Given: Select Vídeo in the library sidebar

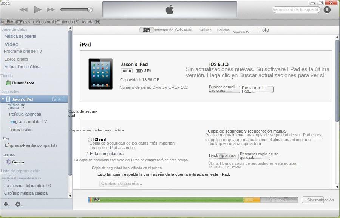Looking at the screenshot, I should 11,44.
